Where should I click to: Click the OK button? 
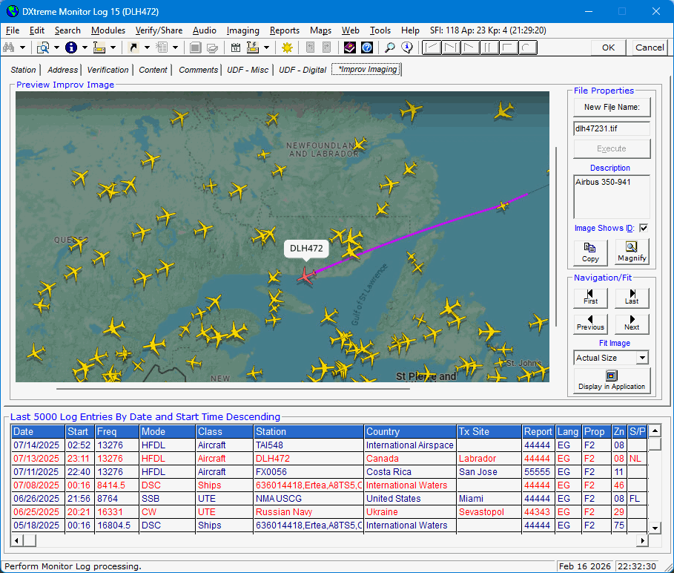click(x=608, y=48)
